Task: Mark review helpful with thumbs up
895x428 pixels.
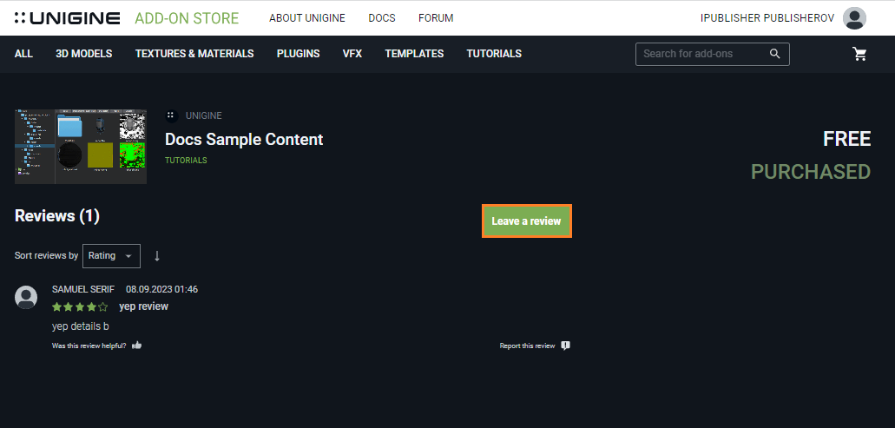Action: (136, 346)
